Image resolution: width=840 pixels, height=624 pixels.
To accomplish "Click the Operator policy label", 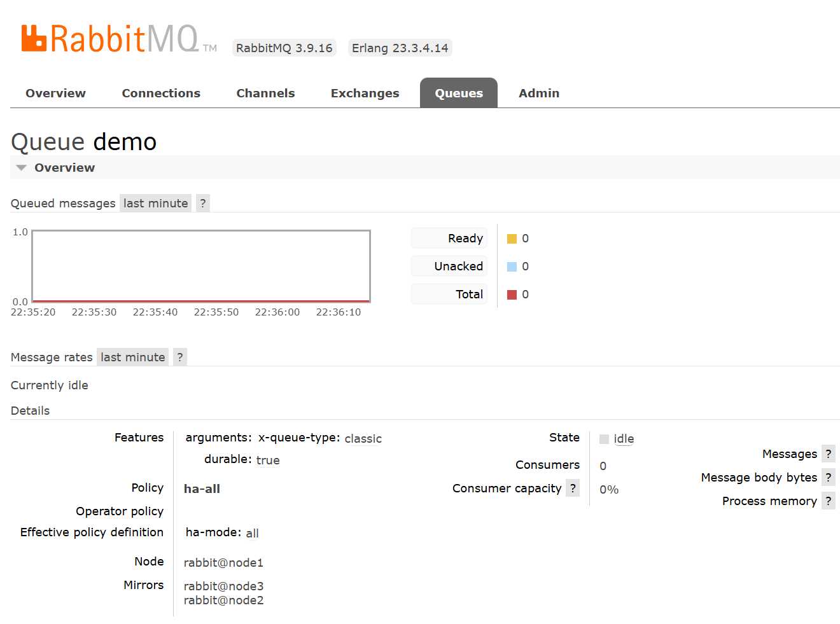I will pos(120,511).
